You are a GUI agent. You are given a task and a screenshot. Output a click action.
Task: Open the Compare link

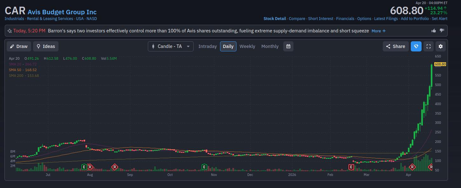click(297, 19)
